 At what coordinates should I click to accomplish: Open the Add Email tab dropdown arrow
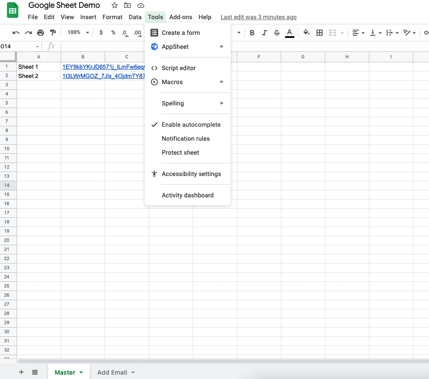click(x=133, y=372)
